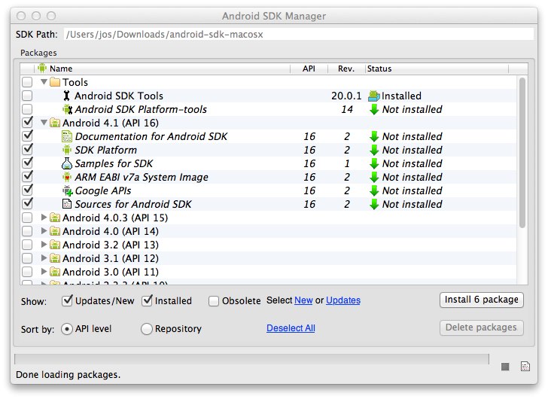Click the Android 3.0 (API 11) folder icon
The width and height of the screenshot is (548, 399).
(55, 272)
